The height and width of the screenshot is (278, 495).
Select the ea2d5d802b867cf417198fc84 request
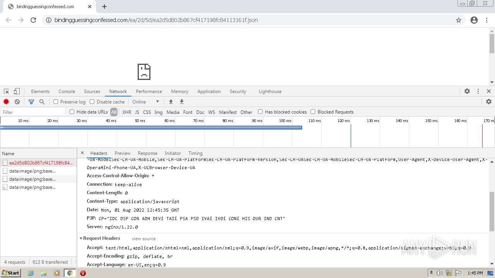coord(39,163)
